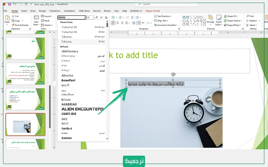The image size is (268, 167).
Task: Justify the paragraph text
Action: click(x=127, y=23)
